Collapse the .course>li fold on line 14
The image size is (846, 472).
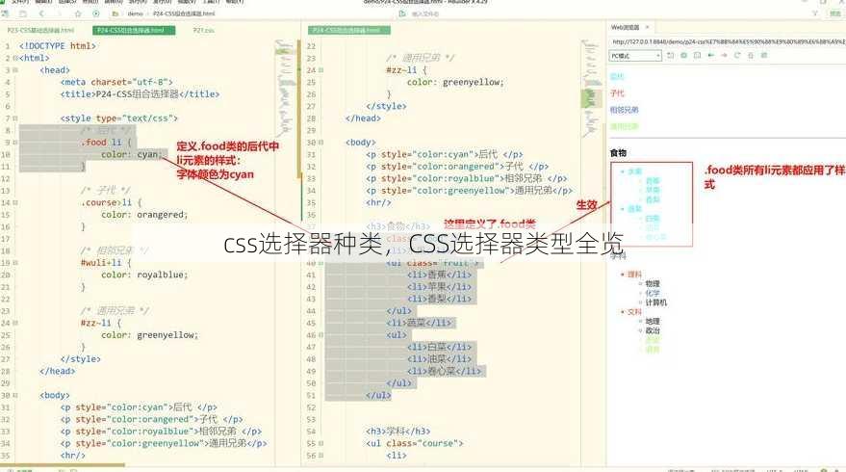(x=15, y=202)
